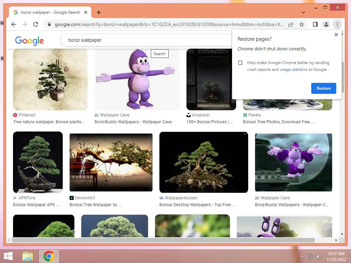Image resolution: width=351 pixels, height=263 pixels.
Task: Click the vertical scrollbar down arrow
Action: 342,234
